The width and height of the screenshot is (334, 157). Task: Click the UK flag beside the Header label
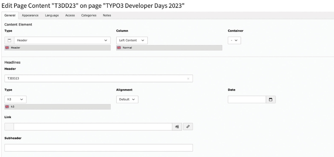[x=7, y=48]
